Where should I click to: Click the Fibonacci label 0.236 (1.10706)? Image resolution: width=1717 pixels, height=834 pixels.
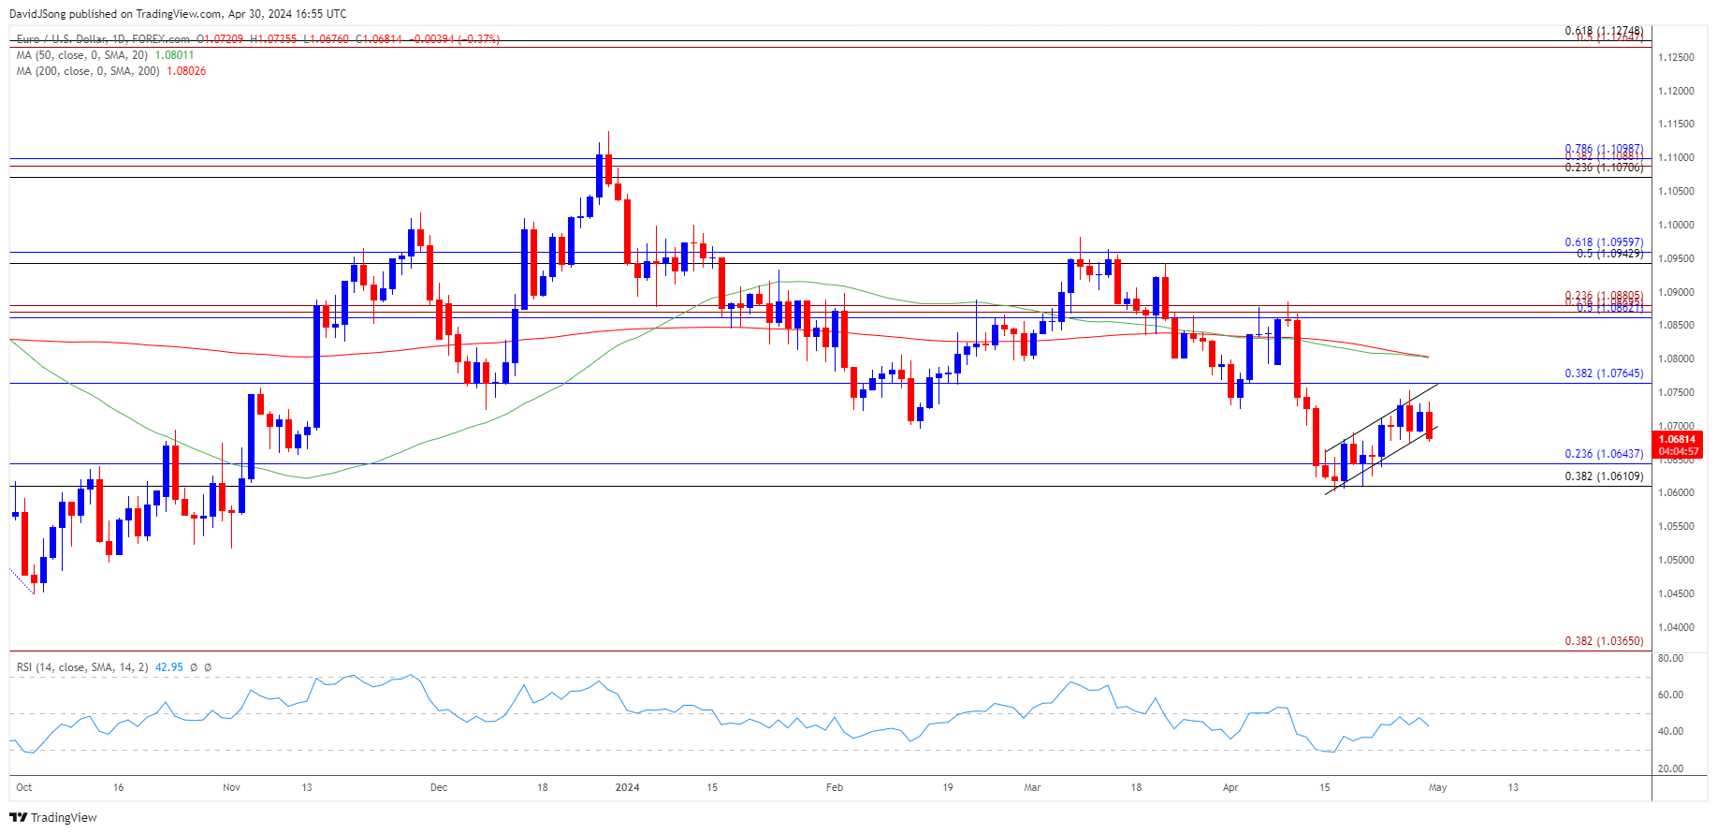click(x=1604, y=168)
